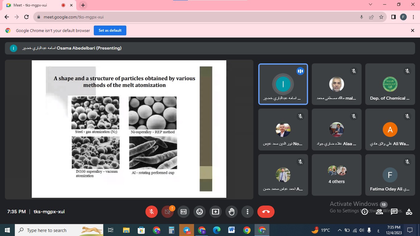Click the share this page icon

click(x=371, y=17)
